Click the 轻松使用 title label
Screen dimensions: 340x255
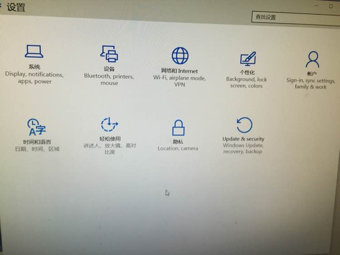pos(110,139)
